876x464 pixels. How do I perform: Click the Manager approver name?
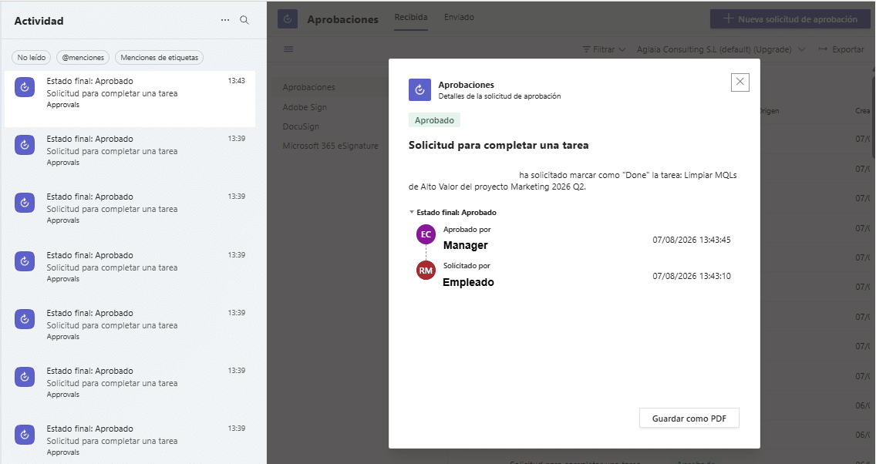point(466,245)
